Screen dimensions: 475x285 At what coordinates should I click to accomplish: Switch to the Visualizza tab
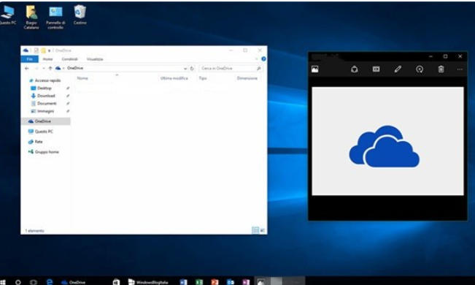click(x=95, y=59)
